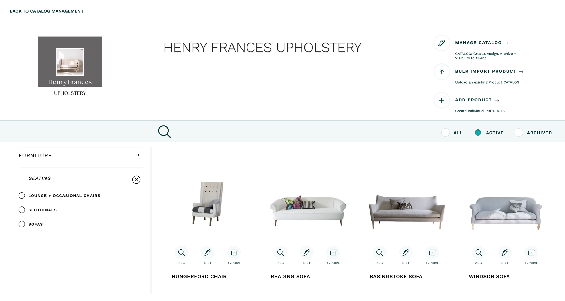Image resolution: width=565 pixels, height=301 pixels.
Task: Click the Windsor Sofa product name
Action: coord(489,276)
